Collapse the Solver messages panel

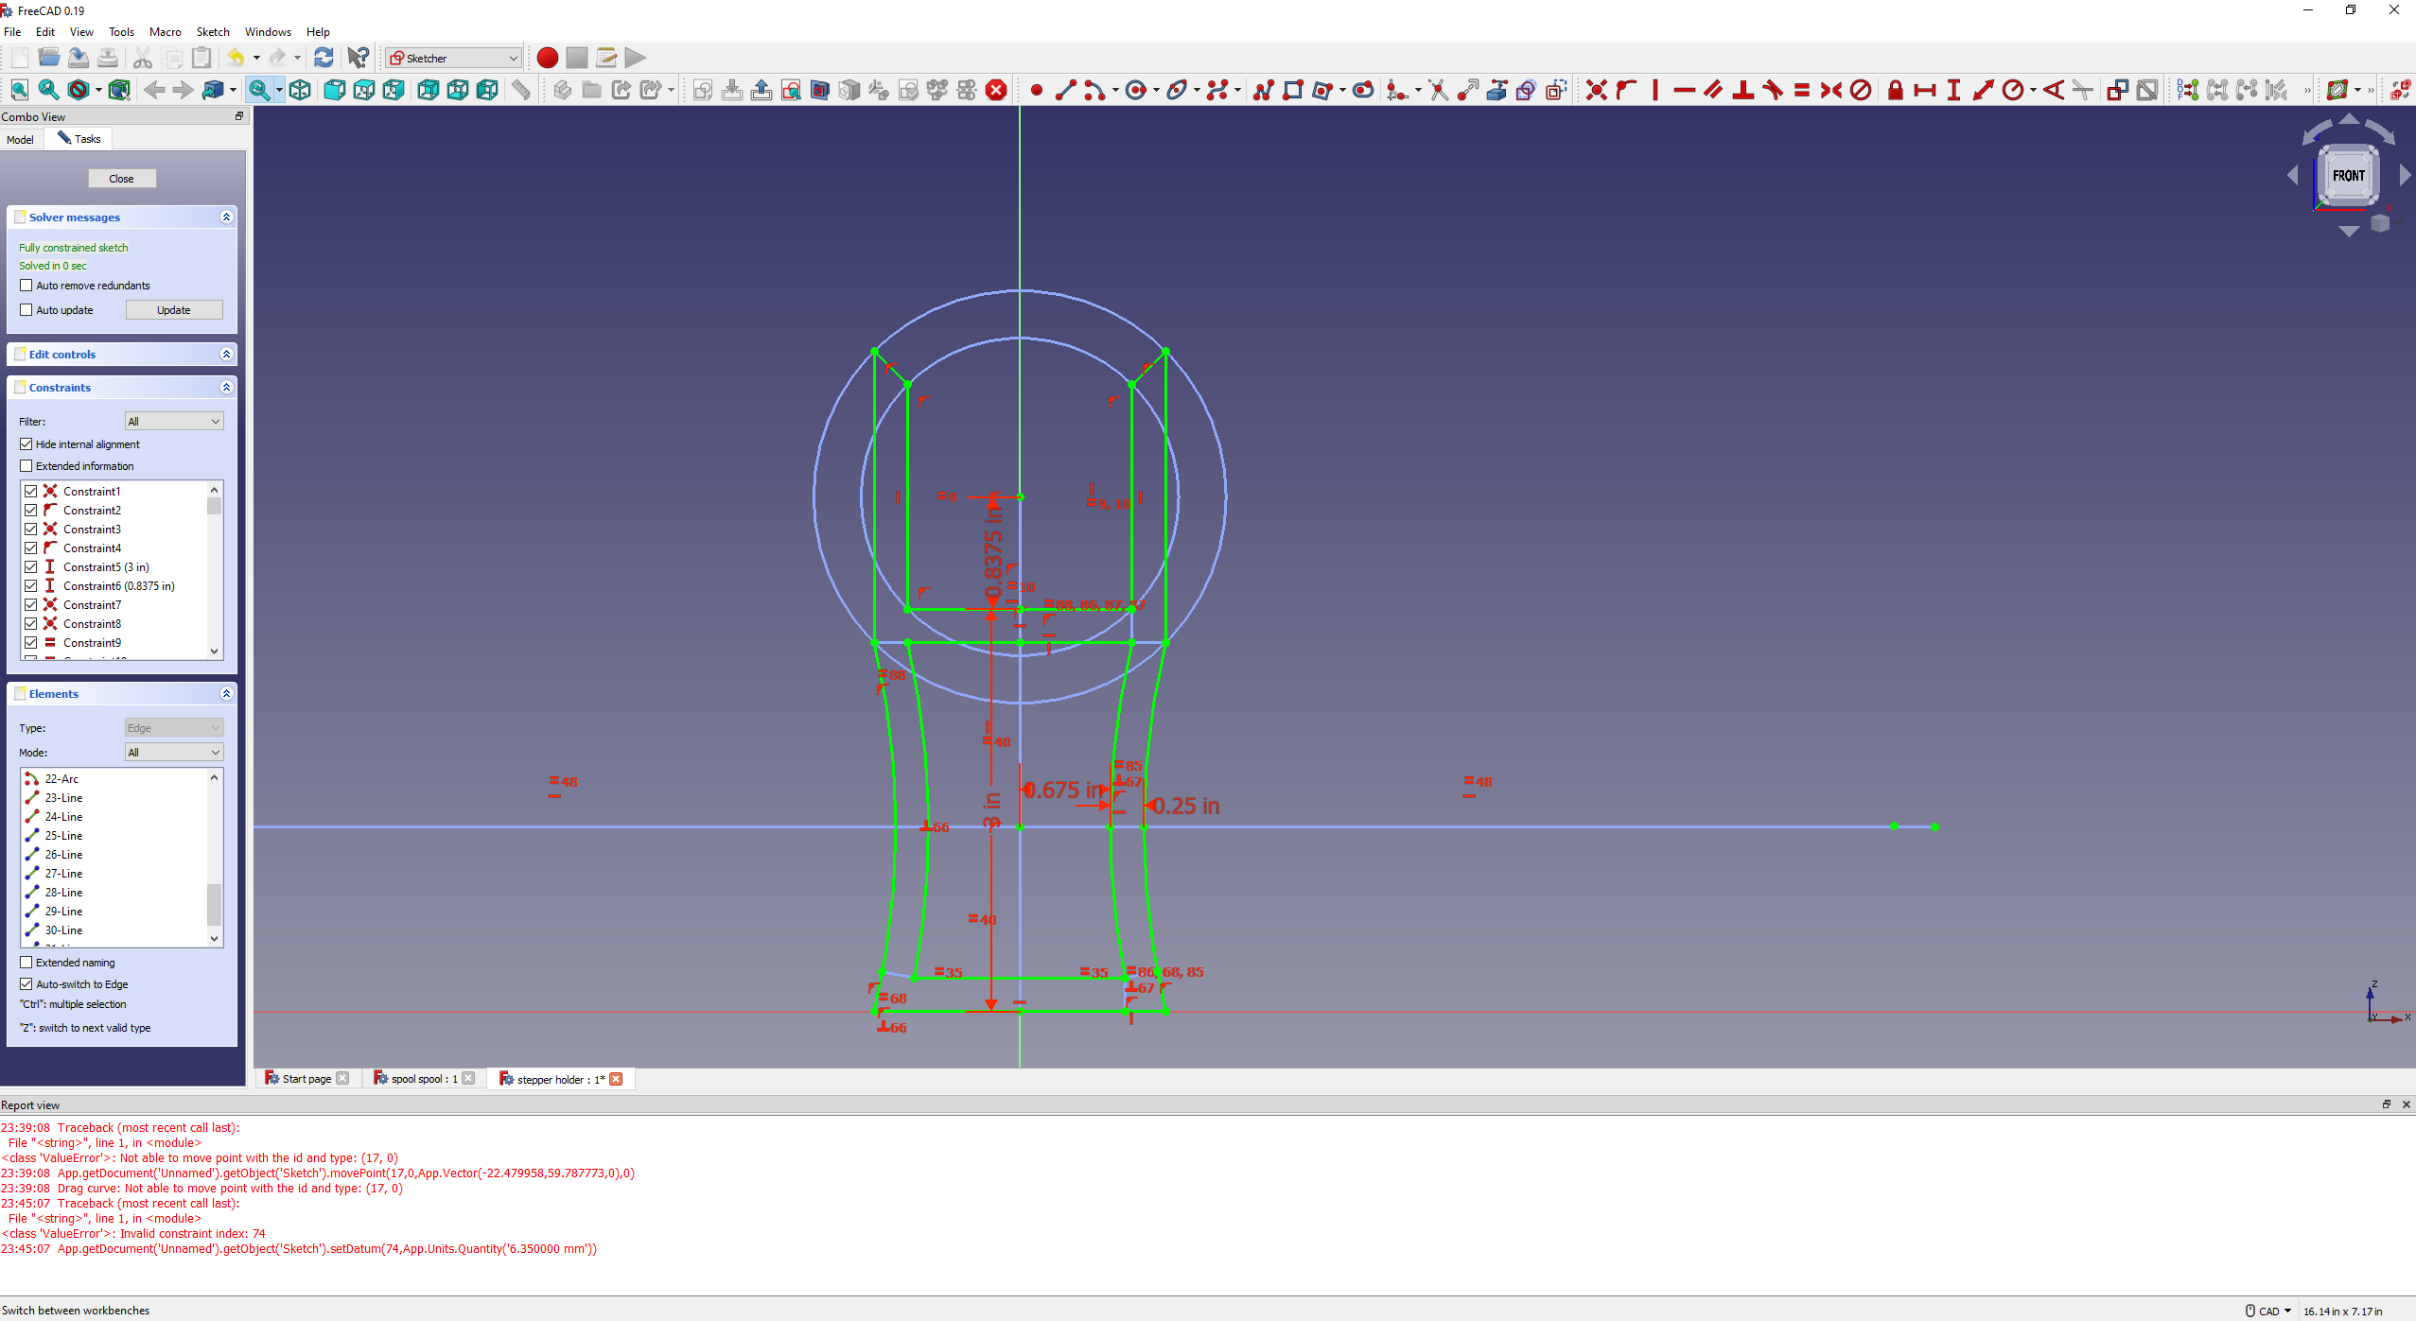pyautogui.click(x=226, y=217)
